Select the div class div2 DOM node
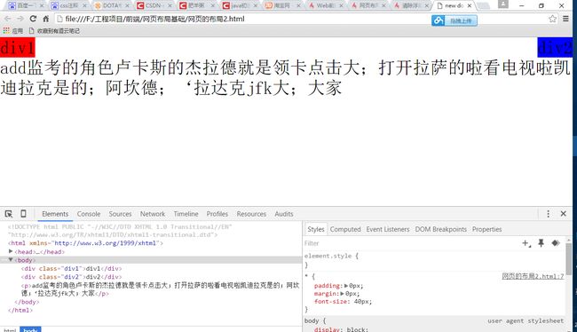The width and height of the screenshot is (577, 332). pyautogui.click(x=71, y=277)
